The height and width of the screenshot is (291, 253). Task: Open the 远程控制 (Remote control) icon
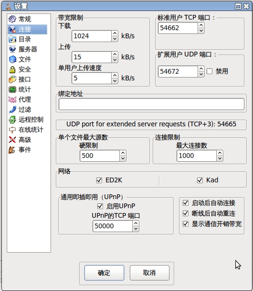point(12,120)
